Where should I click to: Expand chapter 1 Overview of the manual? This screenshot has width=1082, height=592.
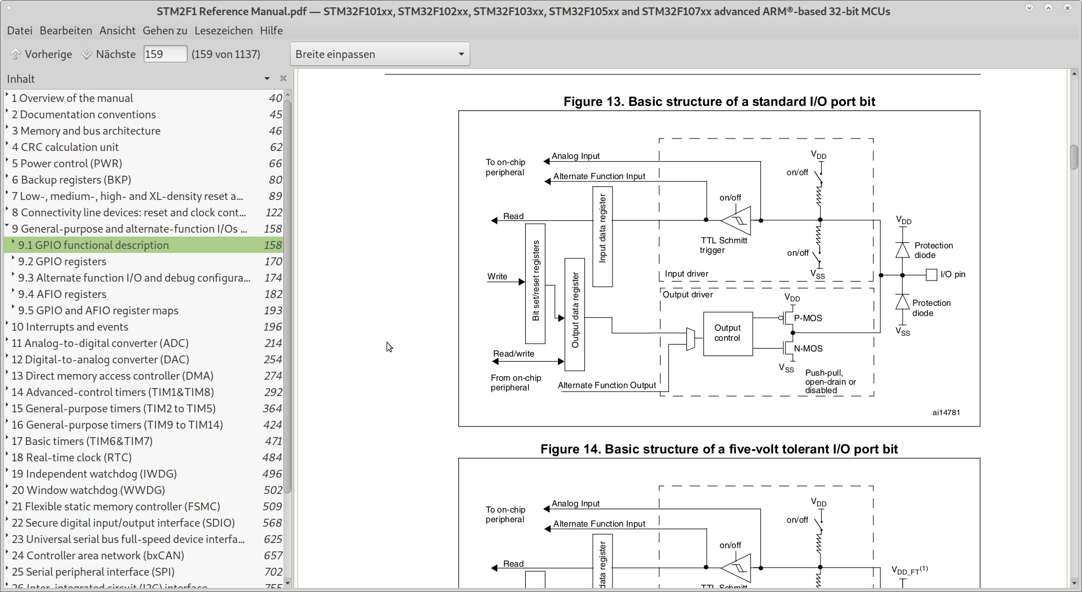[7, 96]
